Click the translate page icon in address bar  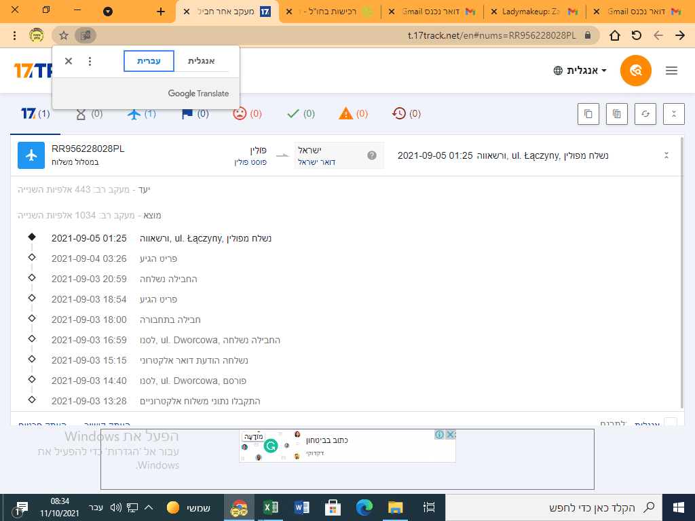click(x=85, y=35)
